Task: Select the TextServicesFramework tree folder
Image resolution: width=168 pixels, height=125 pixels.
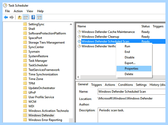Action: [44, 70]
